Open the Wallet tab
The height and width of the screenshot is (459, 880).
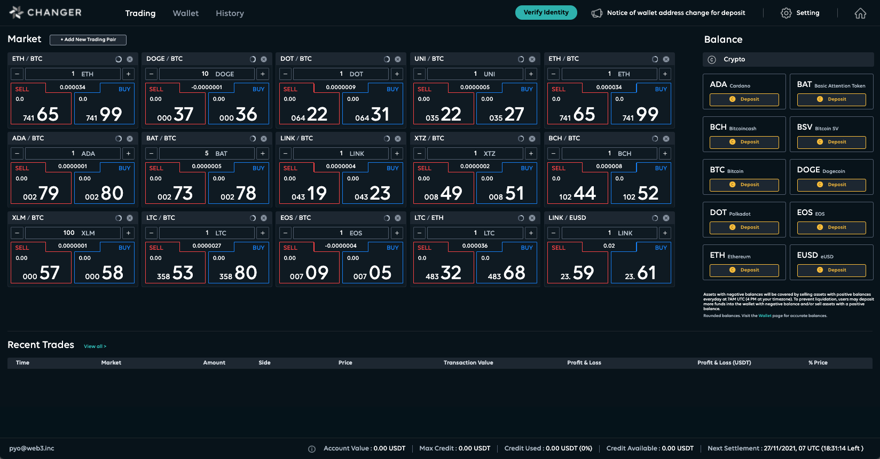186,13
